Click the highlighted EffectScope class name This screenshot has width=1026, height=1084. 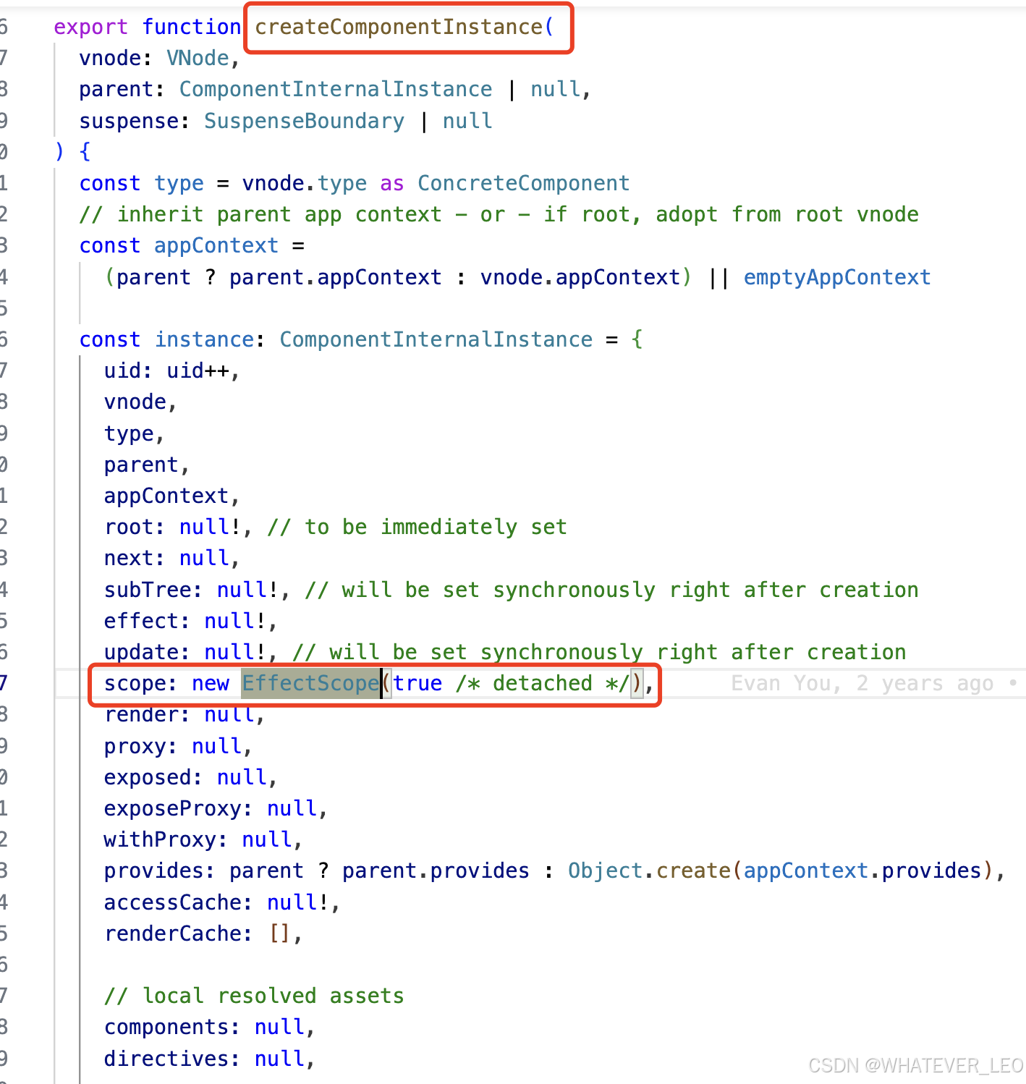pyautogui.click(x=310, y=684)
